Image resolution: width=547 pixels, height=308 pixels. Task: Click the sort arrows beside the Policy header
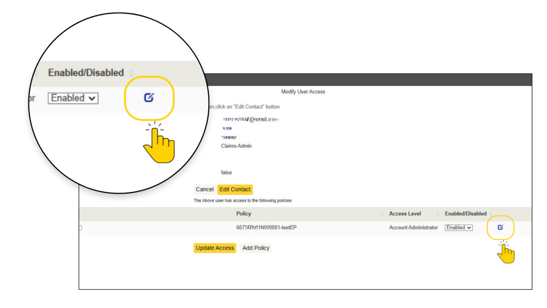(382, 214)
